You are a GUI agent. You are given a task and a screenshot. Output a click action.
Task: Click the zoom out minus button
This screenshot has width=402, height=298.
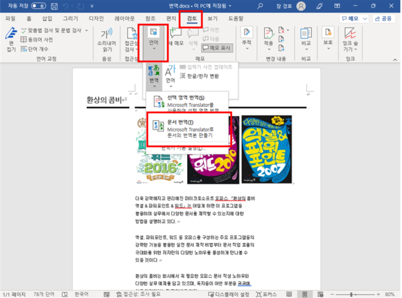point(332,294)
